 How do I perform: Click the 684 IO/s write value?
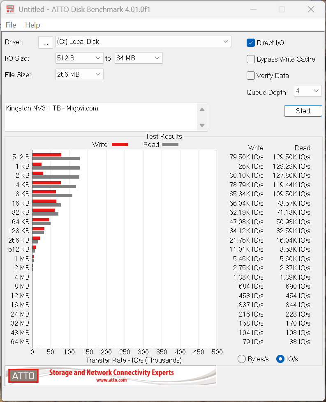coord(251,286)
